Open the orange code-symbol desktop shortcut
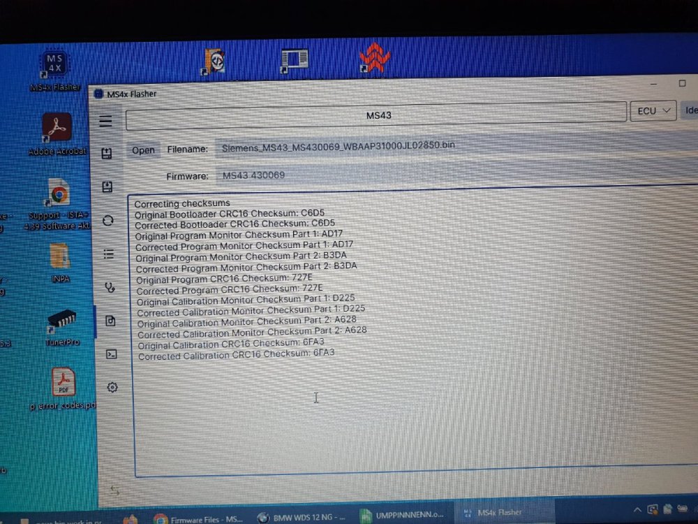The width and height of the screenshot is (698, 524). pos(214,61)
